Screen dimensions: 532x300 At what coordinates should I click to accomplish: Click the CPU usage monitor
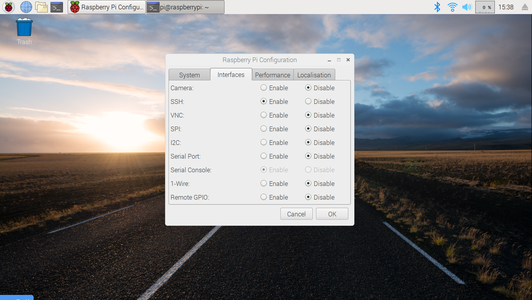(485, 7)
